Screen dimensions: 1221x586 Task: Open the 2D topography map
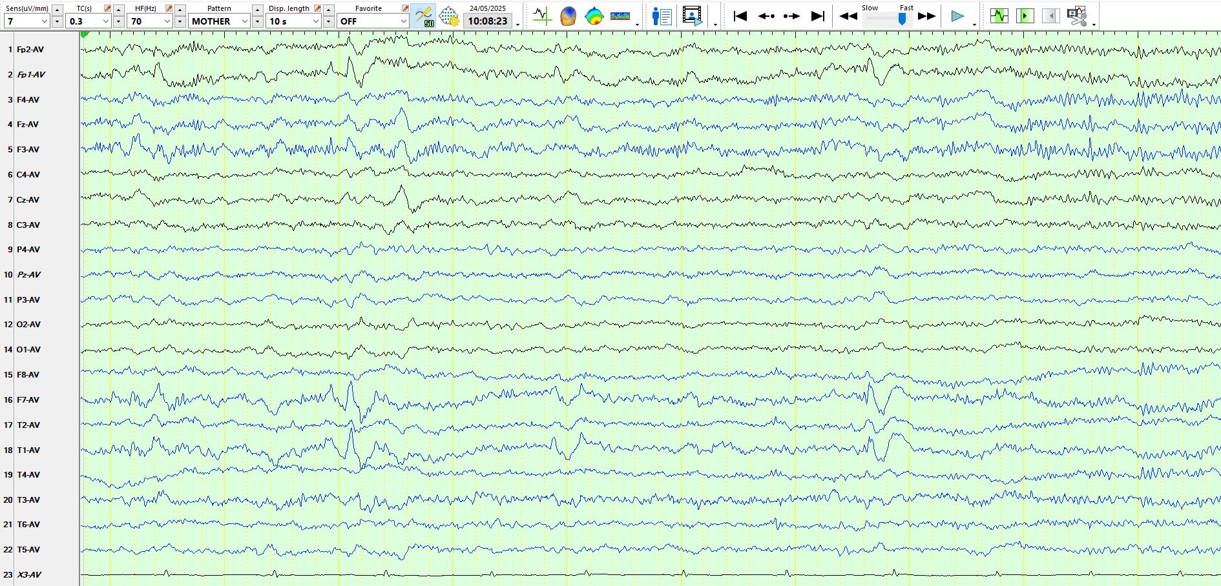click(594, 16)
